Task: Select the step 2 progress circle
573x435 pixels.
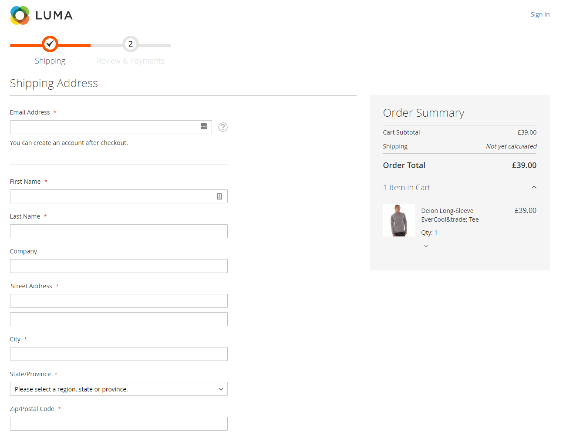Action: coord(131,44)
